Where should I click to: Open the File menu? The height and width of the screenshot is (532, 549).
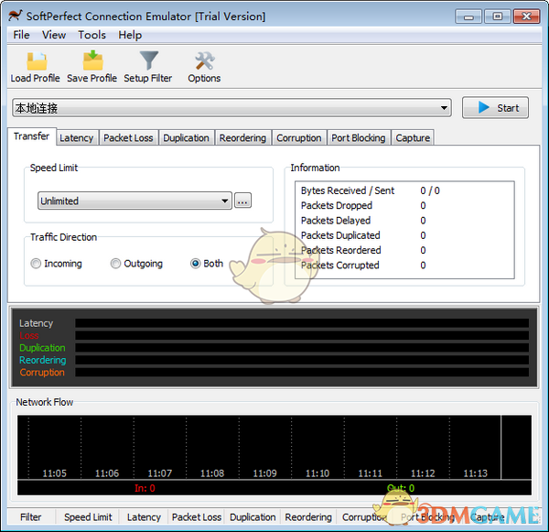21,35
